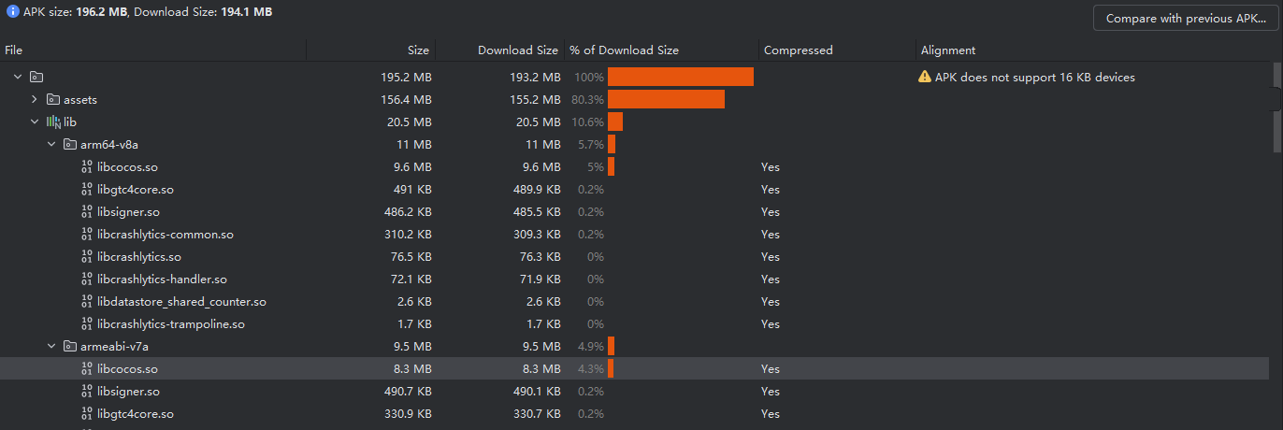Viewport: 1283px width, 430px height.
Task: Collapse the arm64-v8a folder
Action: pyautogui.click(x=51, y=145)
